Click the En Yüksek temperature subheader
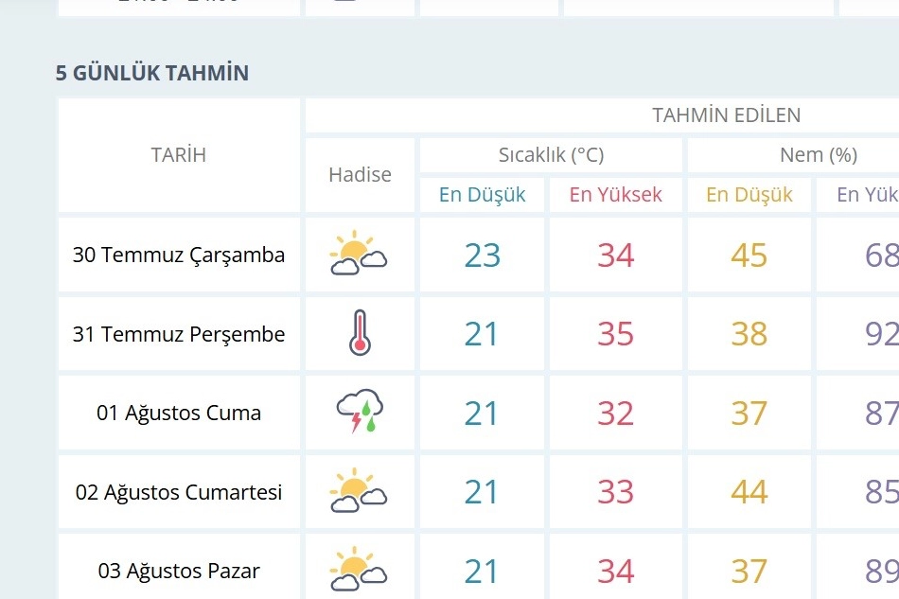Viewport: 899px width, 599px height. click(615, 195)
